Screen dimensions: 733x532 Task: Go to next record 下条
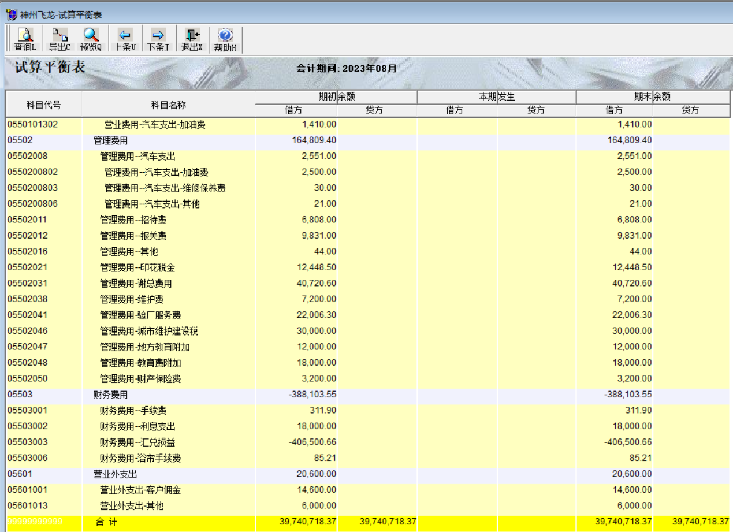158,40
